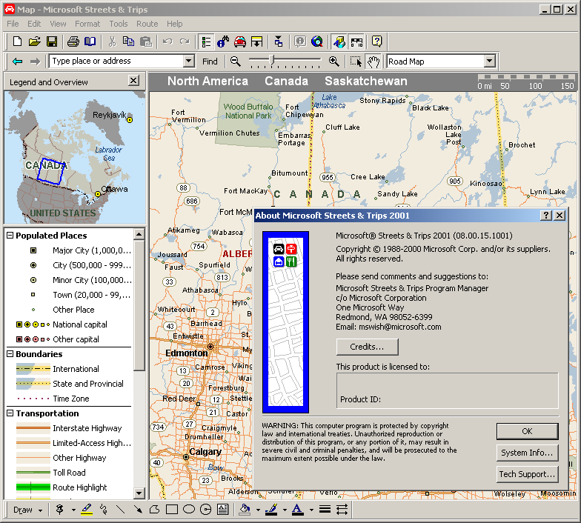This screenshot has height=523, width=581.
Task: Click the paint bucket Fill Color swatch
Action: tap(245, 510)
